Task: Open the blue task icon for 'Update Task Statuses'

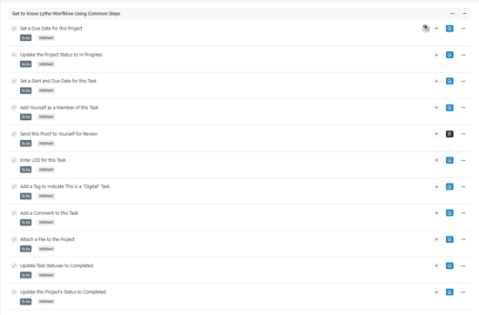Action: coord(449,266)
